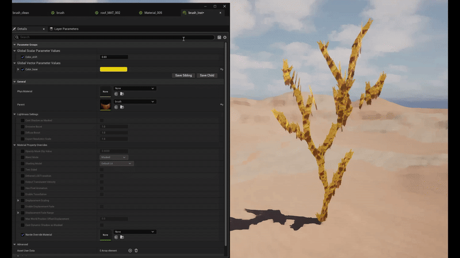Image resolution: width=460 pixels, height=258 pixels.
Task: Collapse the Lightmass Settings section
Action: 14,114
